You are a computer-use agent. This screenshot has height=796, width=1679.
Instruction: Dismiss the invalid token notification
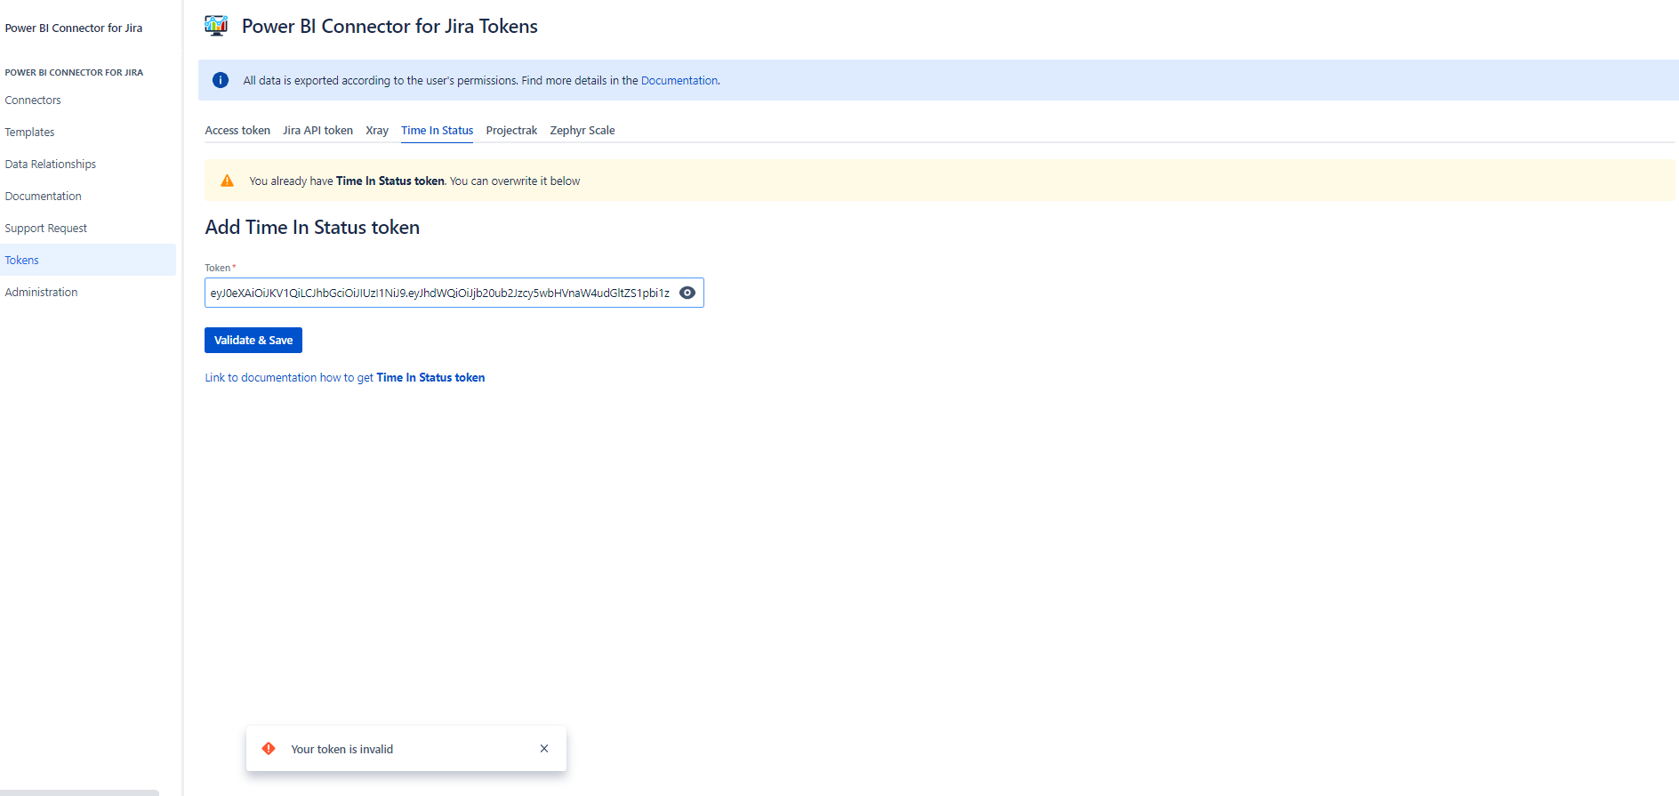tap(544, 749)
